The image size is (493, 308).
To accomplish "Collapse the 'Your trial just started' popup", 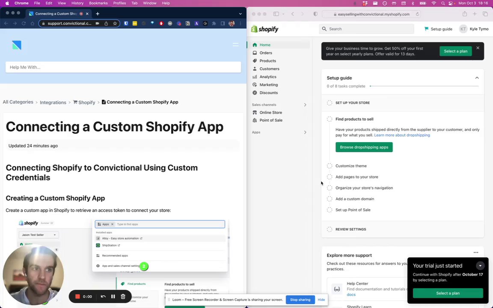I will click(x=480, y=266).
